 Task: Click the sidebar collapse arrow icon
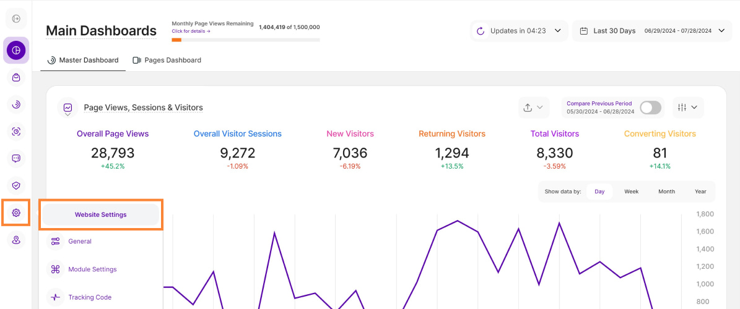16,19
